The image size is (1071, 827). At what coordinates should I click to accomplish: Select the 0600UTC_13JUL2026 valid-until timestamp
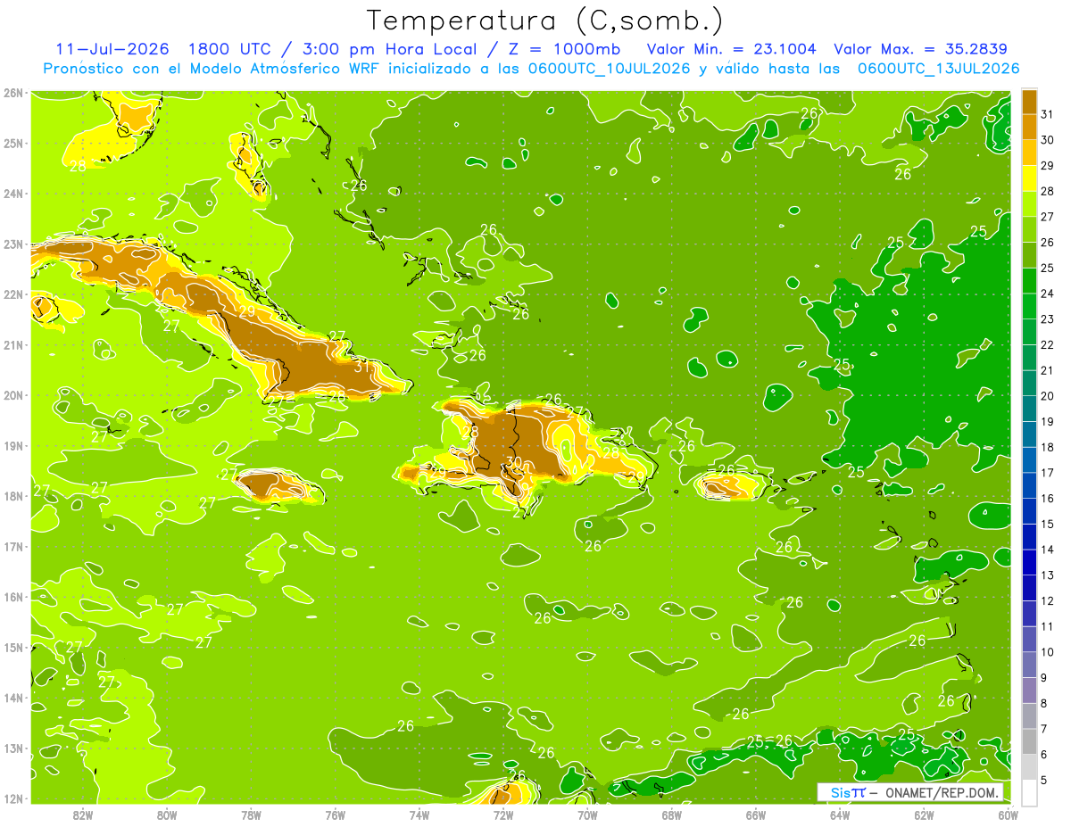938,69
